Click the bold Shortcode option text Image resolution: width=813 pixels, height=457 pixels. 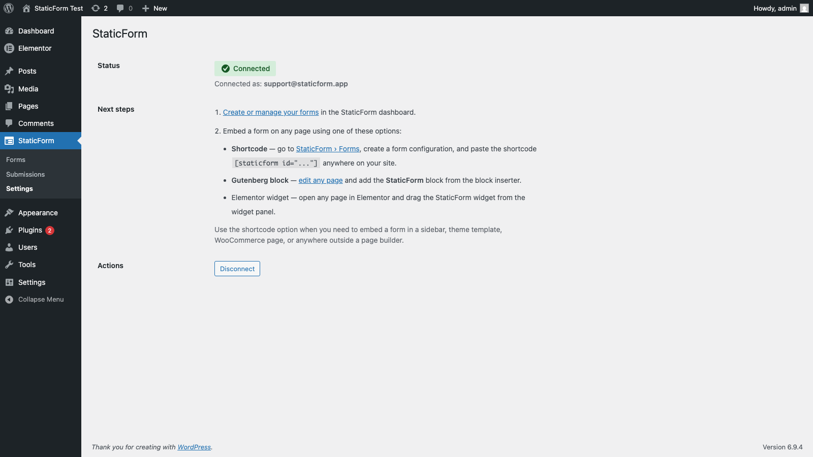[249, 149]
